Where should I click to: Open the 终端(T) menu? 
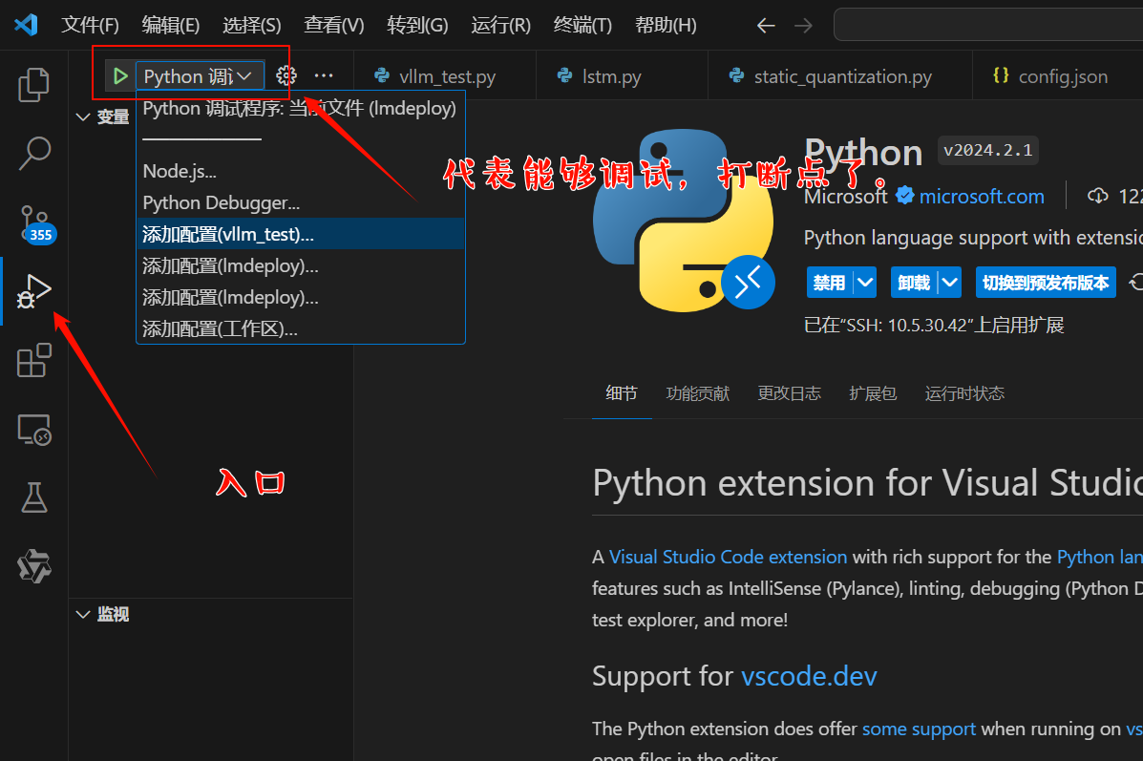(x=582, y=26)
